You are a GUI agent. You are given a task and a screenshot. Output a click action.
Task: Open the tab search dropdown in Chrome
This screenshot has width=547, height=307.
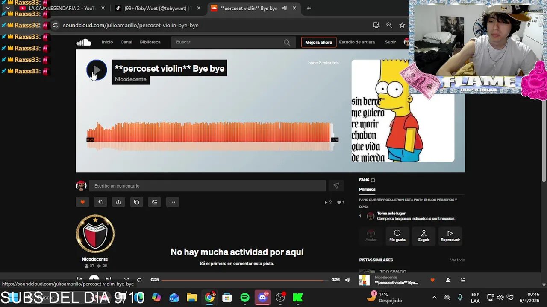click(8, 8)
